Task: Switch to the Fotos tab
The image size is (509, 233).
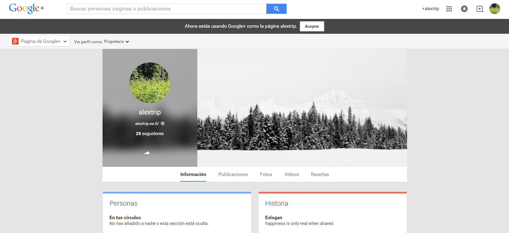Action: coord(266,175)
